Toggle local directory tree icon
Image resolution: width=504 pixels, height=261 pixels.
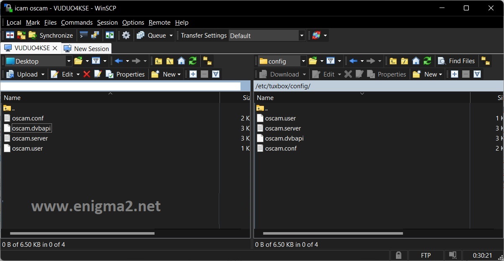point(207,61)
